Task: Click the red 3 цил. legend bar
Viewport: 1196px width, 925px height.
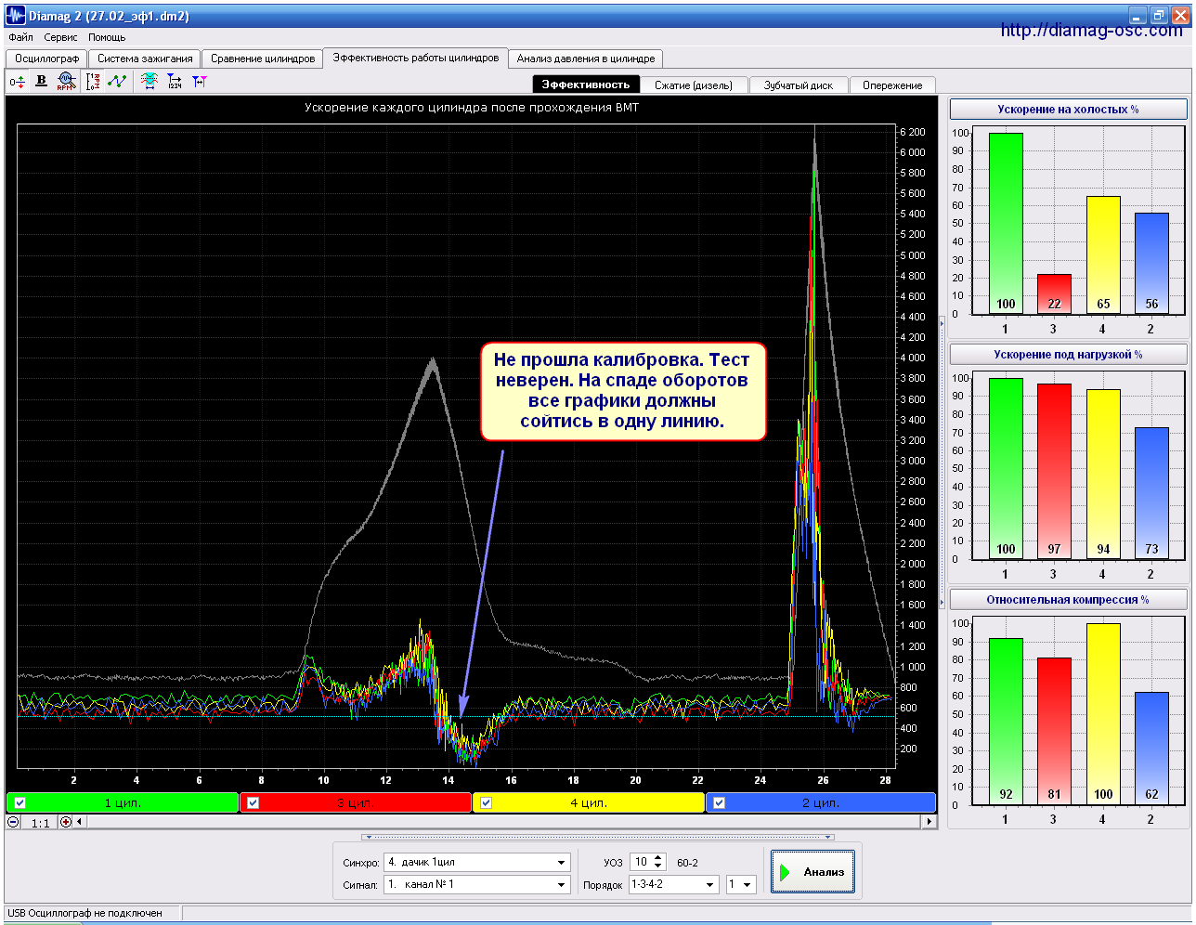Action: pos(356,802)
